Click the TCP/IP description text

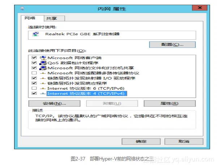click(111, 118)
